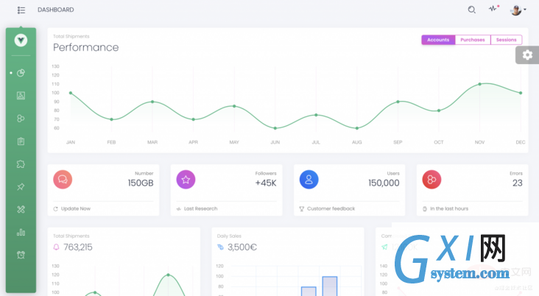Click the pulse icon beside Last Research
The width and height of the screenshot is (539, 296).
click(x=178, y=209)
